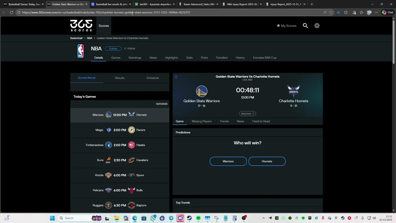Close the Teams Advanced Stats browser tab
396x223 pixels.
217,4
